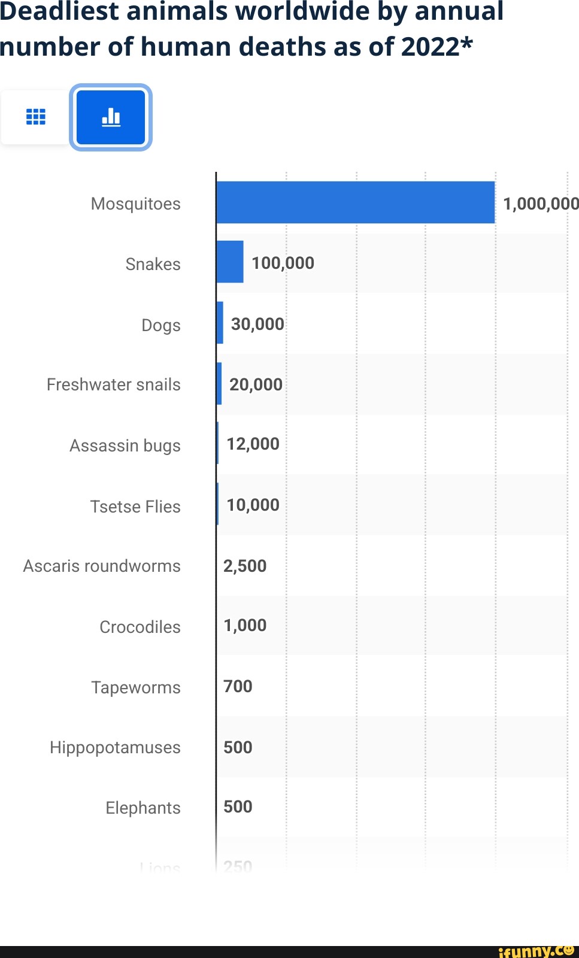Switch to table view using grid icon
Viewport: 579px width, 958px height.
36,117
